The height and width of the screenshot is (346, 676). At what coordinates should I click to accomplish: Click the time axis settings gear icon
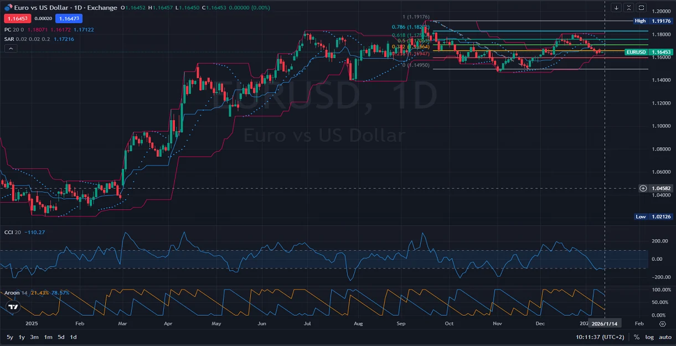tap(662, 323)
